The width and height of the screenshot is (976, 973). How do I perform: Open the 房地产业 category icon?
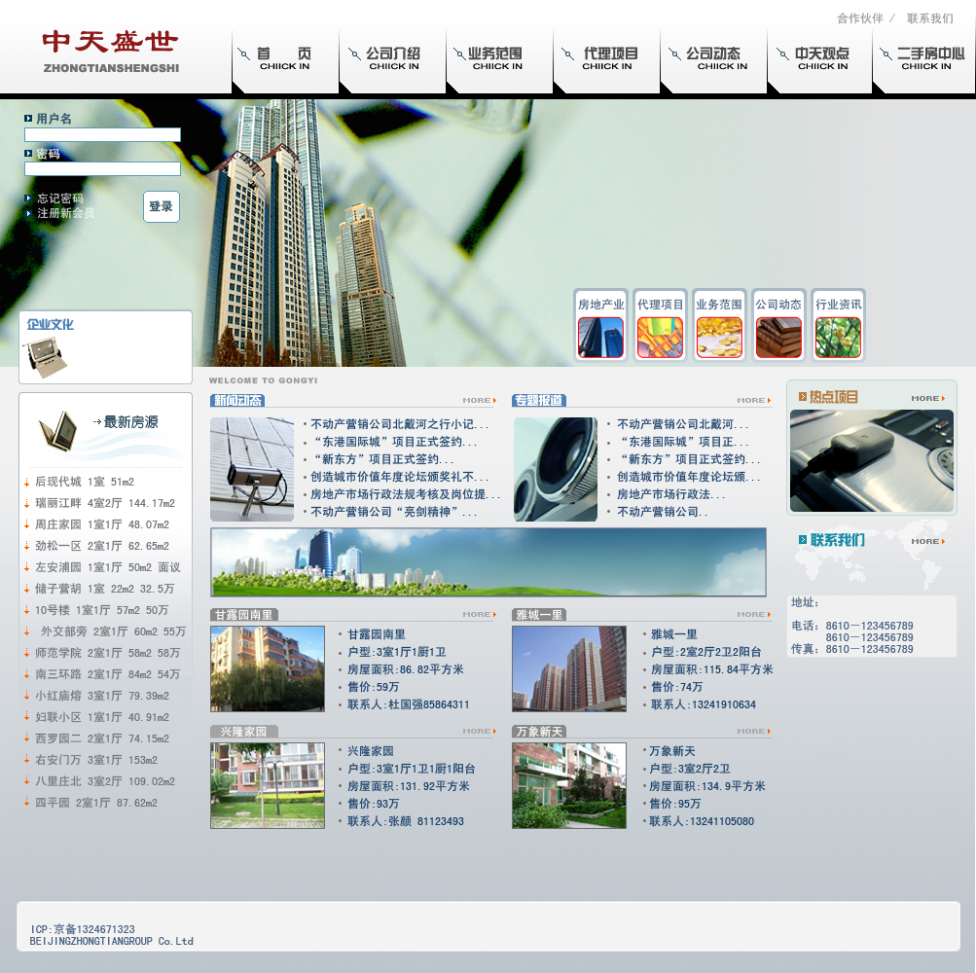click(x=600, y=338)
